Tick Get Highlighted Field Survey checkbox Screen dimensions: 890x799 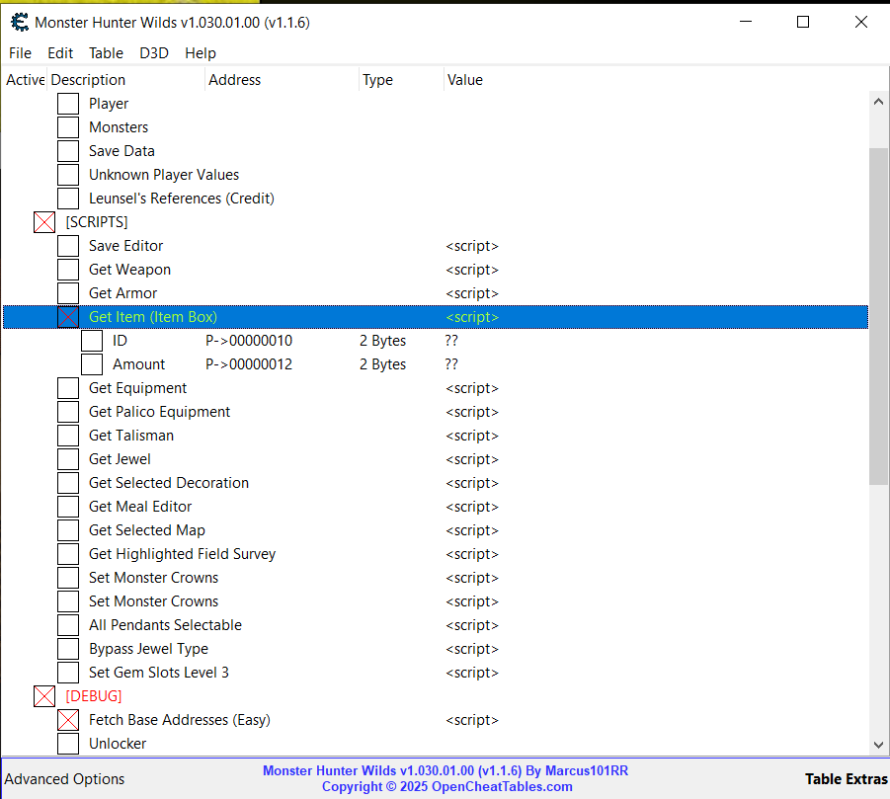68,554
